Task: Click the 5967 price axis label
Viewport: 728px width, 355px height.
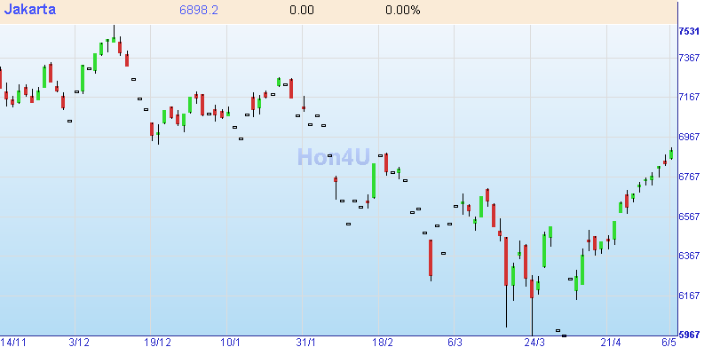Action: coord(689,335)
